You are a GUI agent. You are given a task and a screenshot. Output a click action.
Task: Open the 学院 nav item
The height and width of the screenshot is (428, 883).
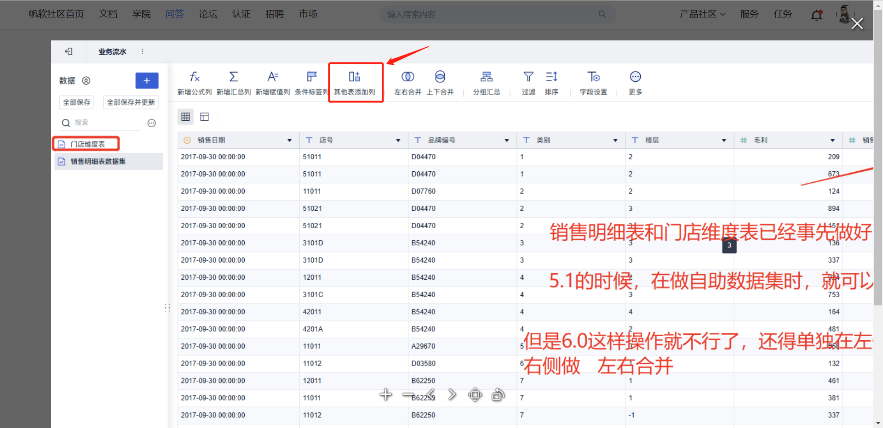141,14
